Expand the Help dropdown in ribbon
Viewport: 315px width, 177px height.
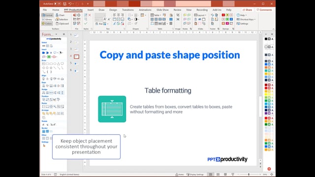[242, 15]
